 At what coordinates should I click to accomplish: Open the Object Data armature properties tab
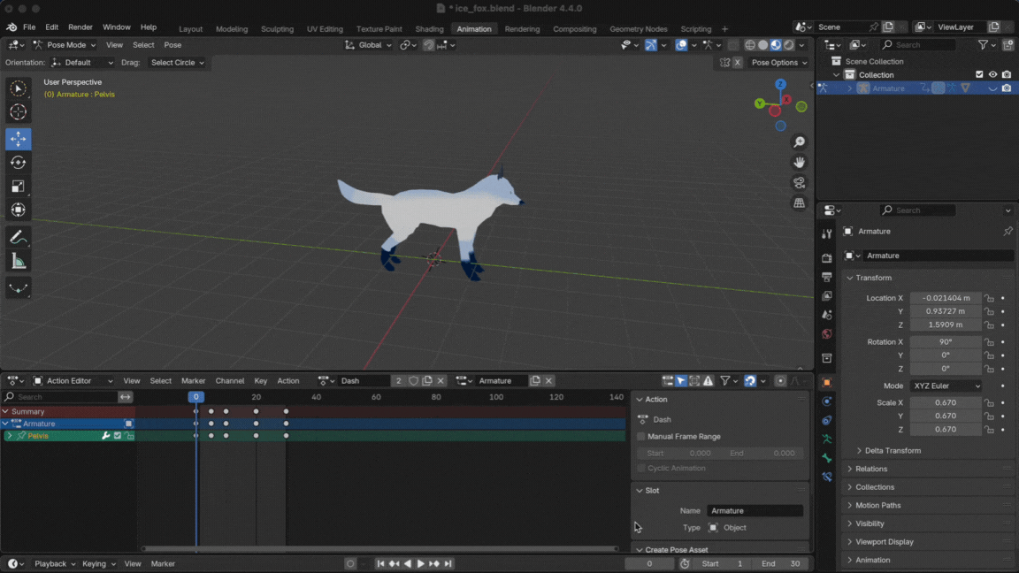pos(827,439)
